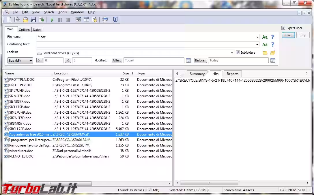
Task: Open help for Containing text field
Action: [x=272, y=44]
